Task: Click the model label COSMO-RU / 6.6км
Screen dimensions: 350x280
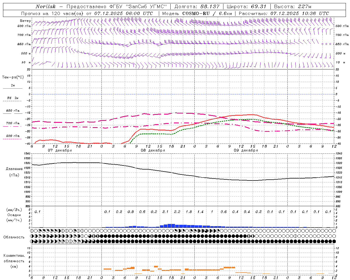Action: pyautogui.click(x=207, y=13)
